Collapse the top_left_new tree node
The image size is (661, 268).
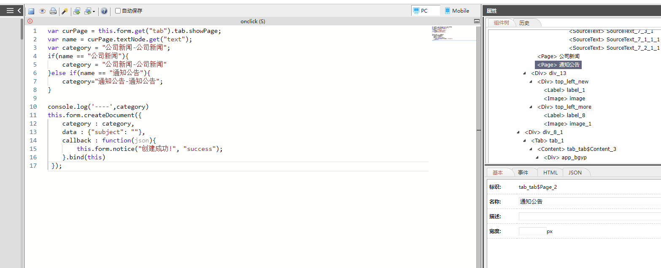[531, 81]
